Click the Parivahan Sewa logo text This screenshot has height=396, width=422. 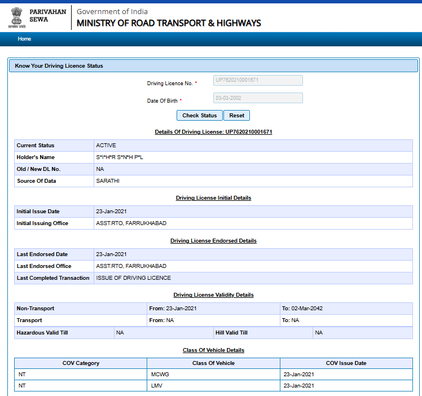point(47,15)
